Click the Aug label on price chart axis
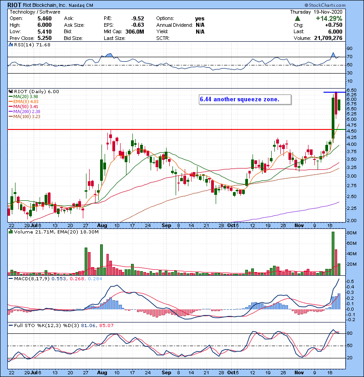The width and height of the screenshot is (364, 377). click(x=102, y=226)
